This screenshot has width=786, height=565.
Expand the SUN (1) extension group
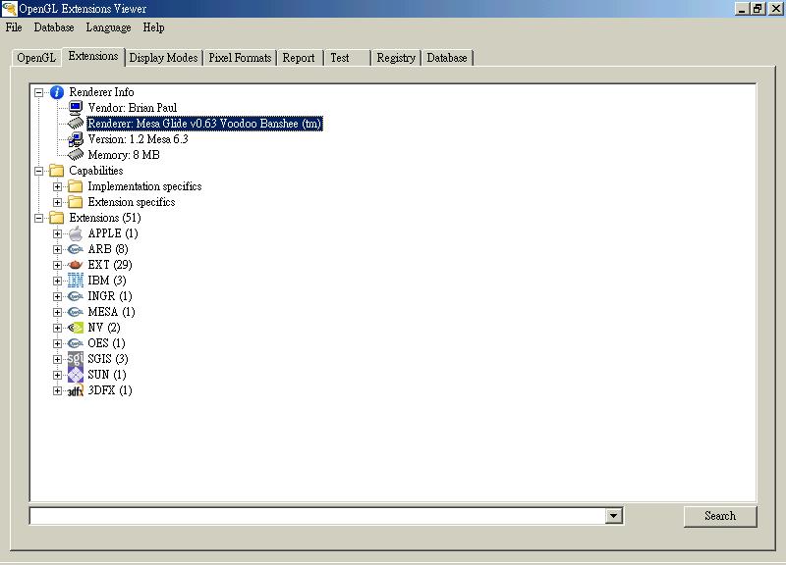click(58, 375)
